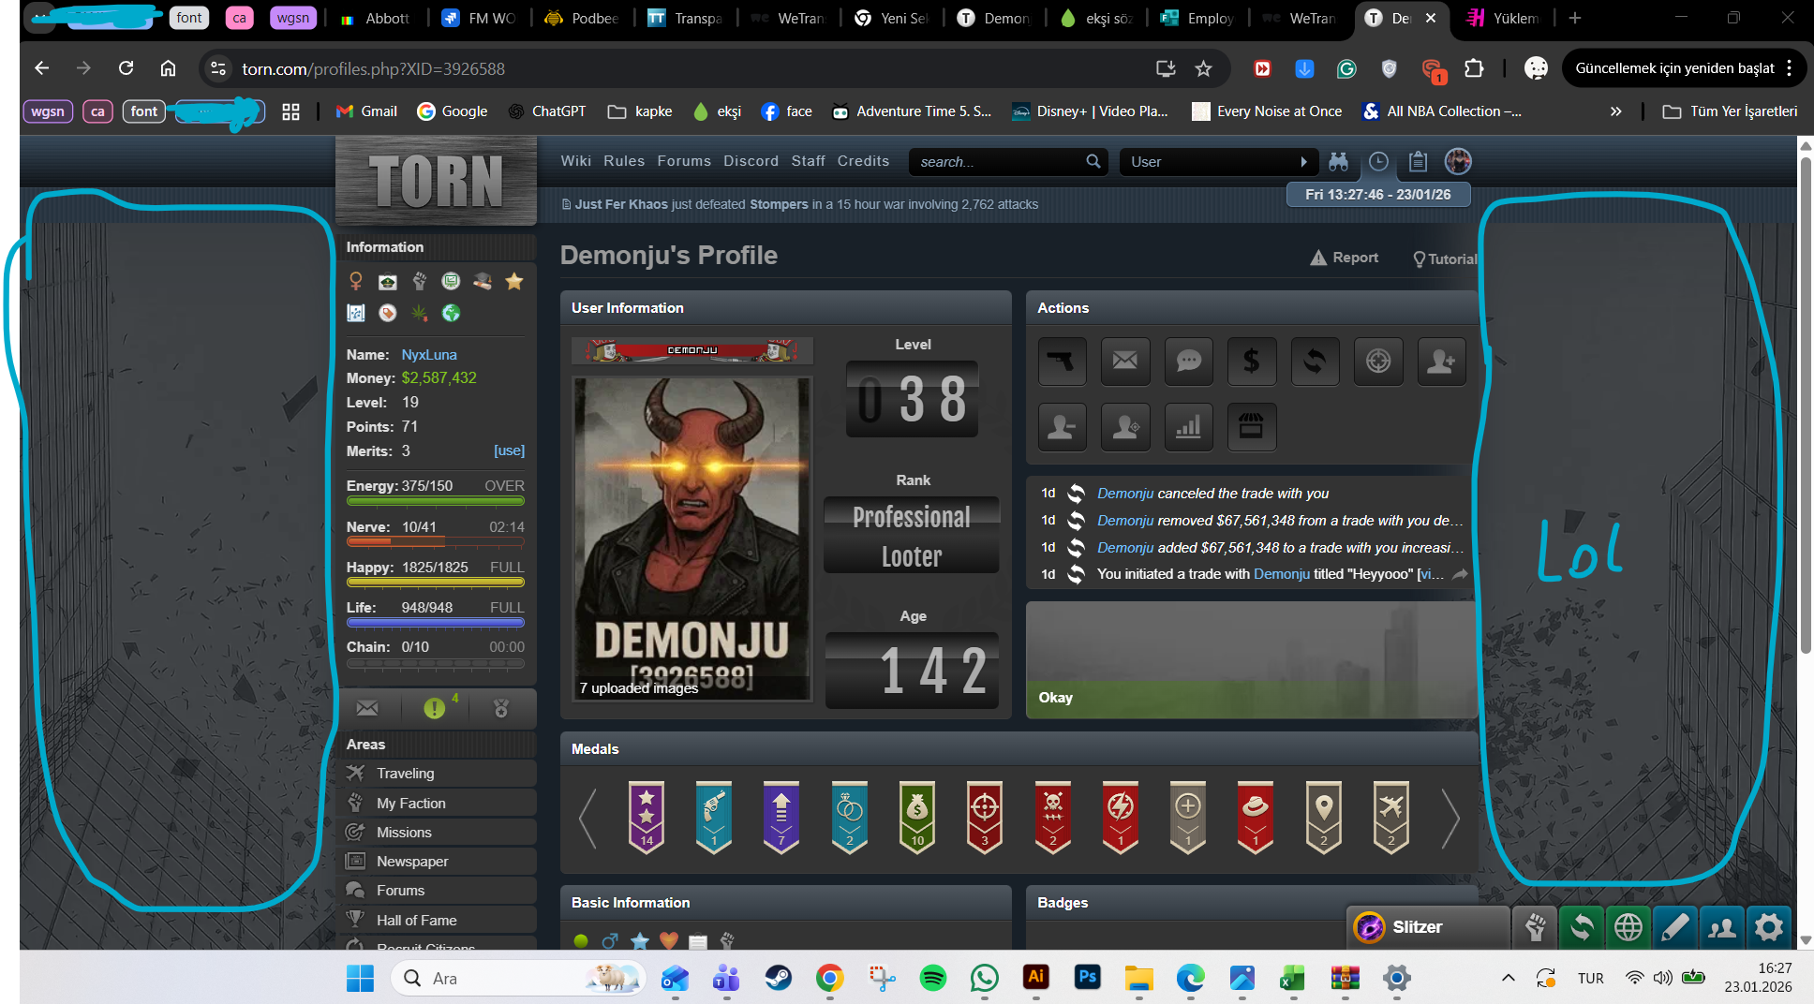Add Demonju to friends list icon
Viewport: 1814px width, 1004px height.
(x=1441, y=362)
